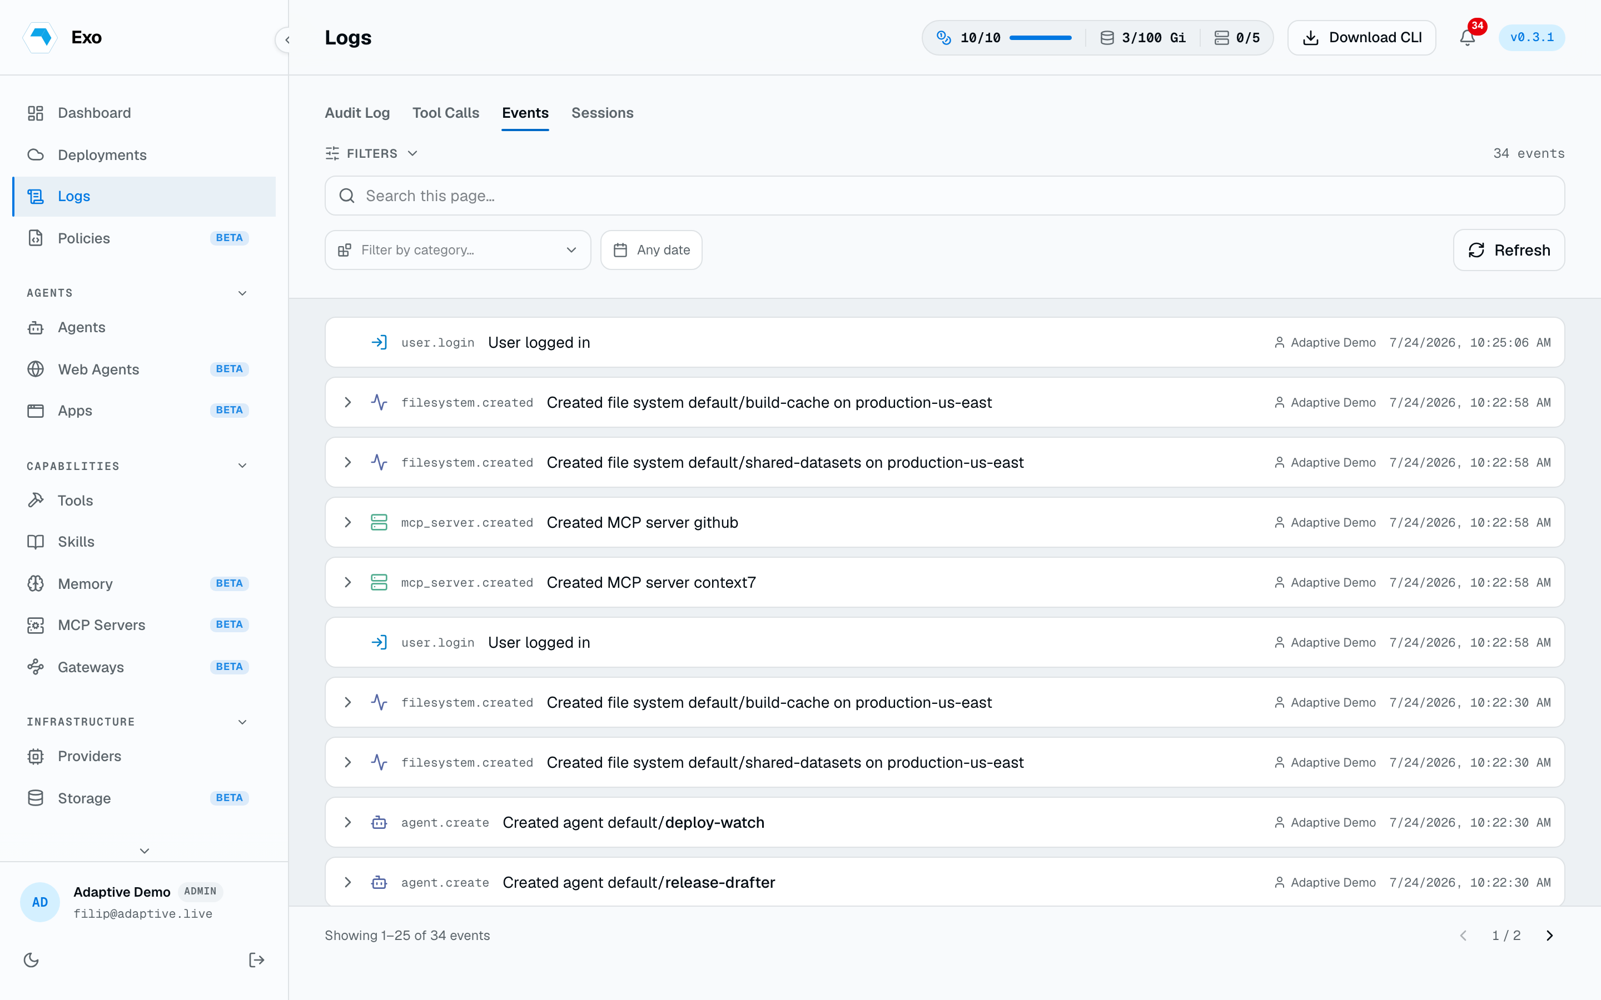This screenshot has width=1601, height=1000.
Task: Go to Deployments in the sidebar
Action: tap(143, 155)
